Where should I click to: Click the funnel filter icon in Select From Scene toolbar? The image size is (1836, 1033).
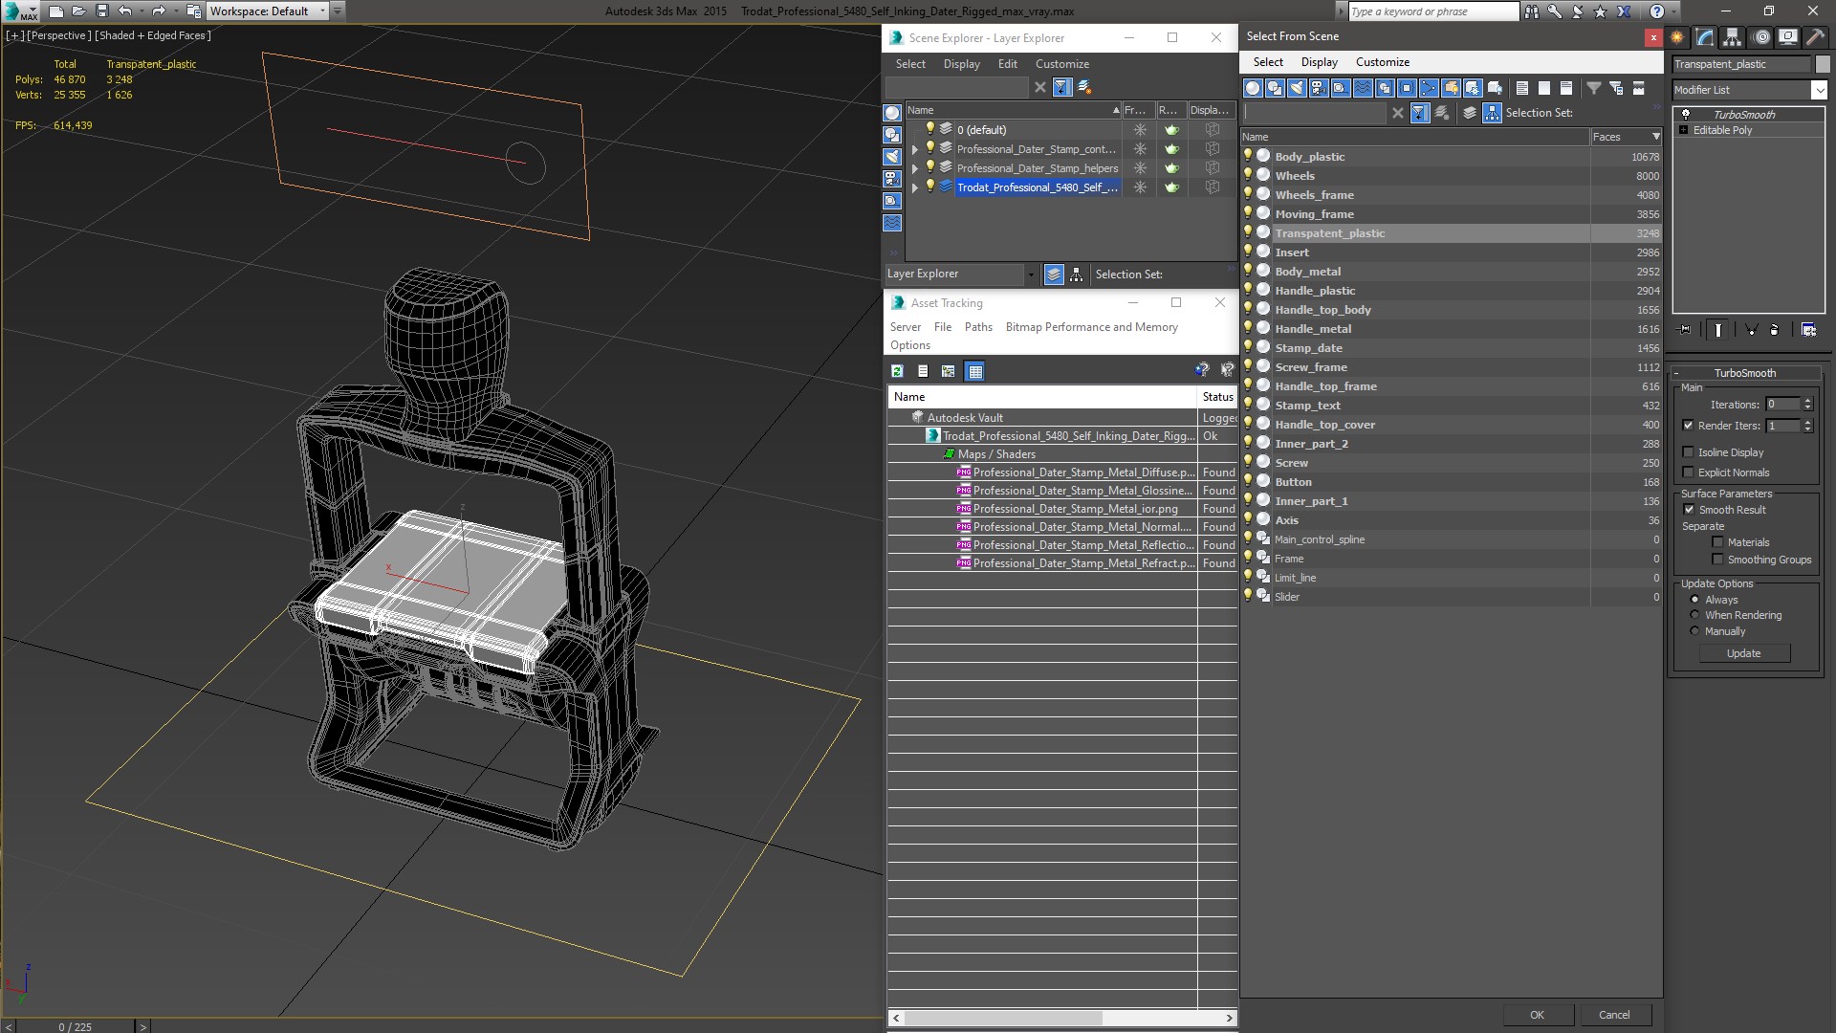pos(1594,88)
